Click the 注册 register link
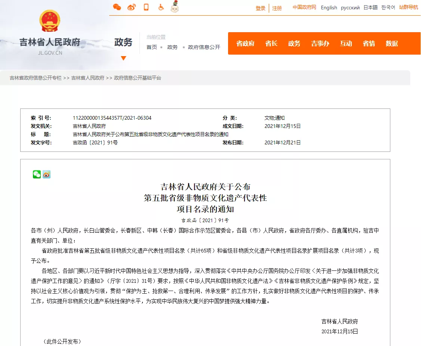This screenshot has width=421, height=346. [x=277, y=8]
